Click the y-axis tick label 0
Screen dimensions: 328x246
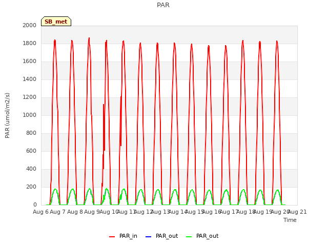tap(35, 205)
